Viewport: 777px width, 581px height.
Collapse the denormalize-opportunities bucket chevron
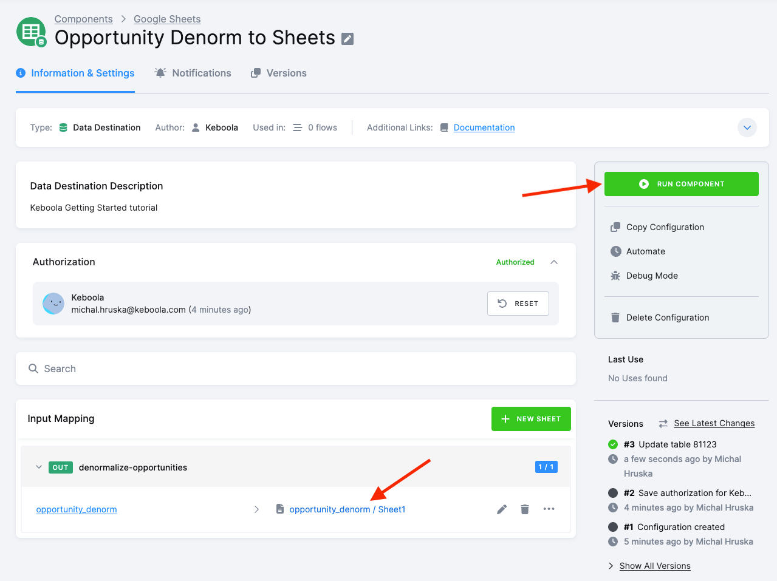[39, 467]
